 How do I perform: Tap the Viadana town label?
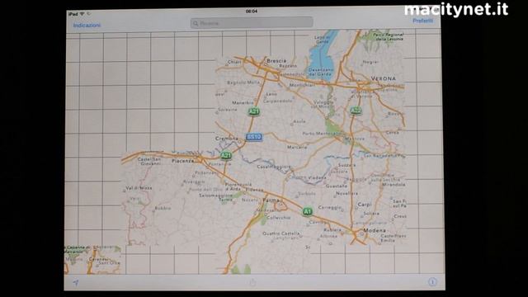317,177
